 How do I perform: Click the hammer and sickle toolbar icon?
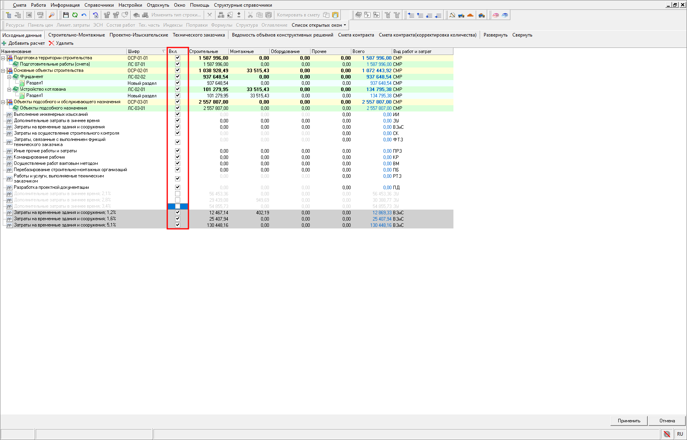tap(452, 15)
